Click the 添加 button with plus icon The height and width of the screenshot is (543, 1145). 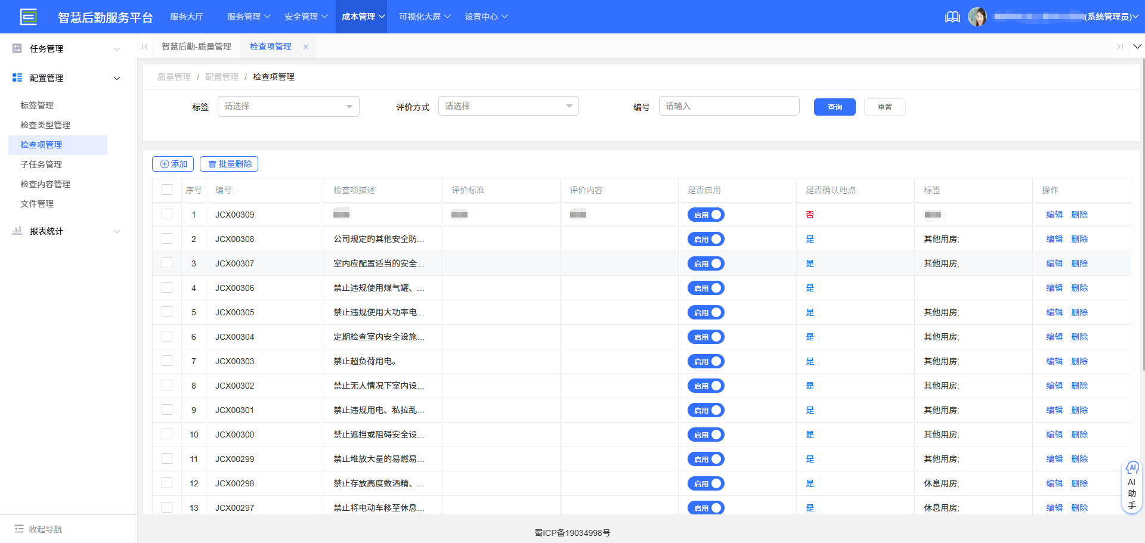point(172,163)
